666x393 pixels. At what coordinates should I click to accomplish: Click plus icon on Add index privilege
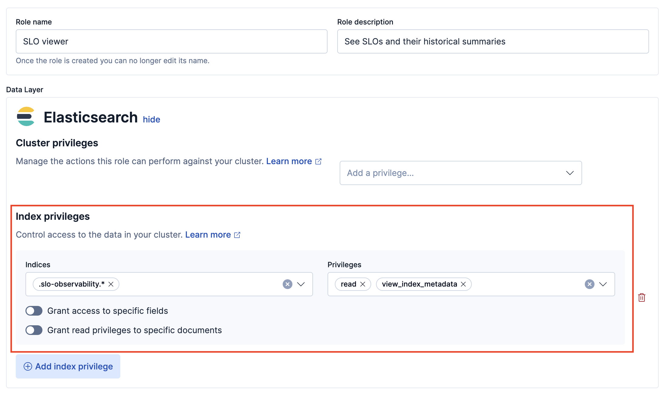point(28,366)
